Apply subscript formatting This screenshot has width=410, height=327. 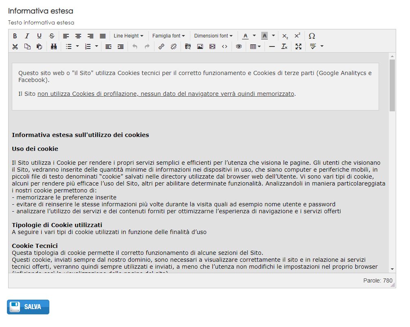pos(285,36)
